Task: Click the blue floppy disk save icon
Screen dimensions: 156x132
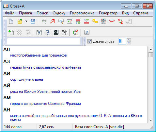Action: click(33, 21)
